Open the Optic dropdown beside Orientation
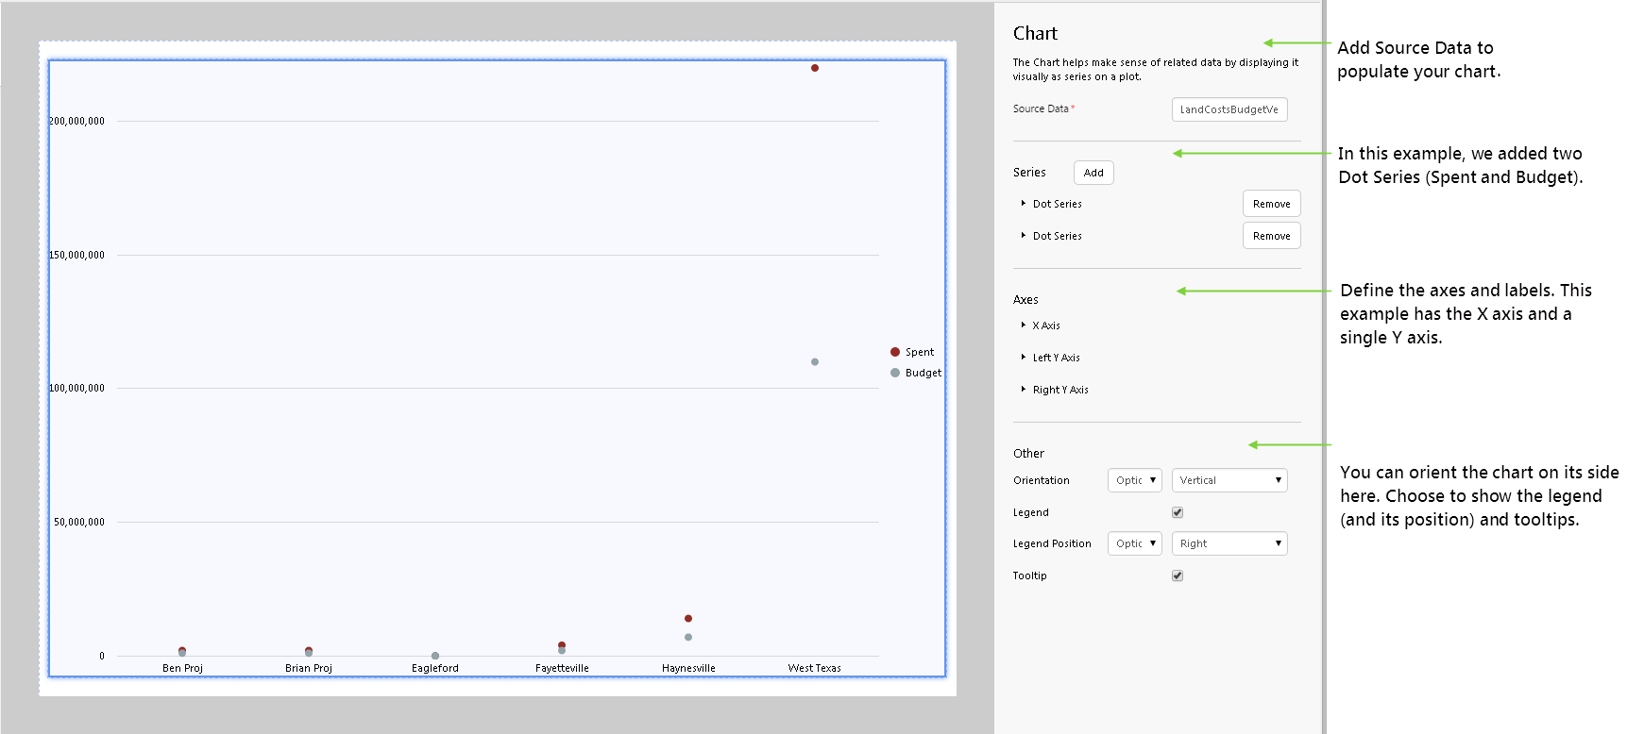Viewport: 1627px width, 734px height. tap(1134, 480)
